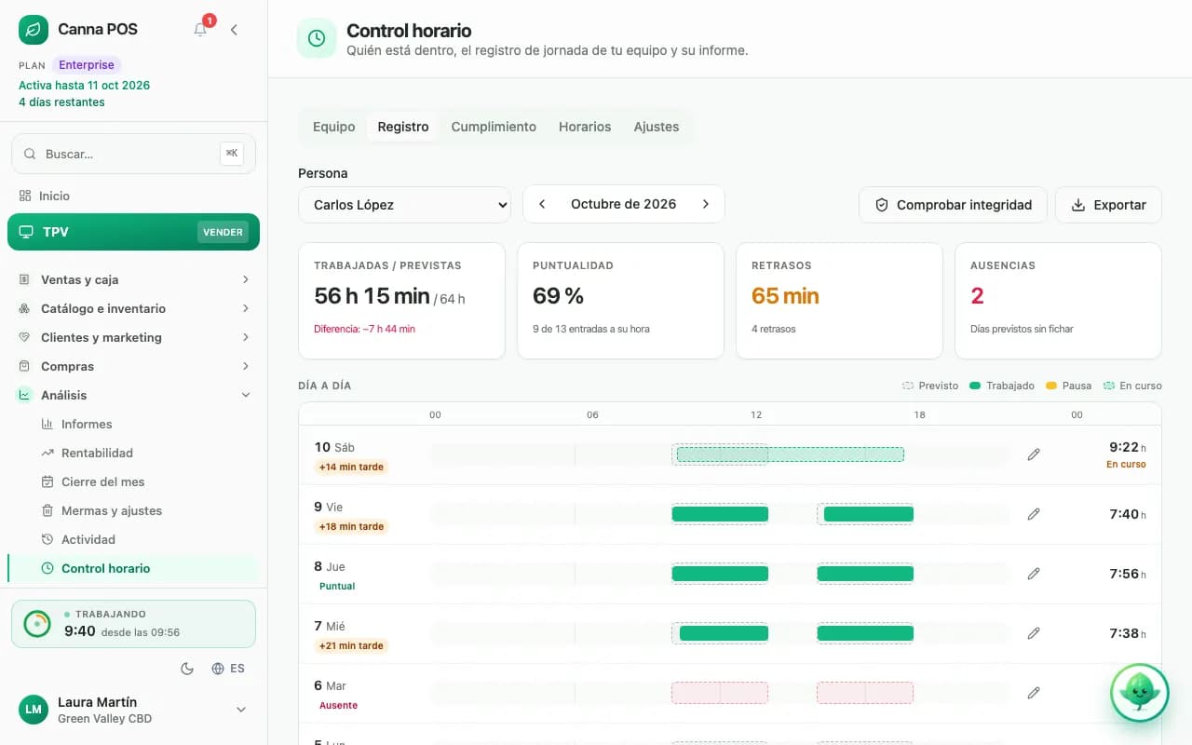Click the morning worked bar on Friday 9
This screenshot has height=745, width=1192.
(720, 514)
